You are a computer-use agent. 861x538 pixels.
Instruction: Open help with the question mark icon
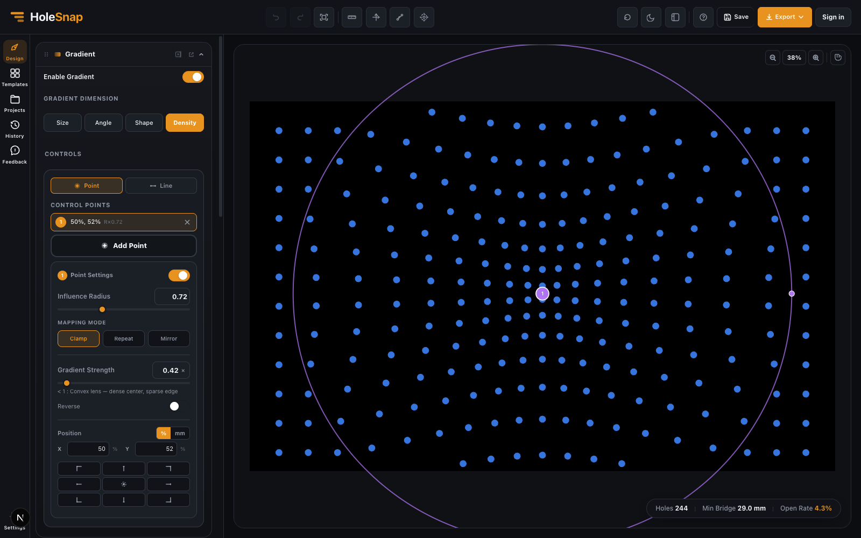click(x=703, y=17)
